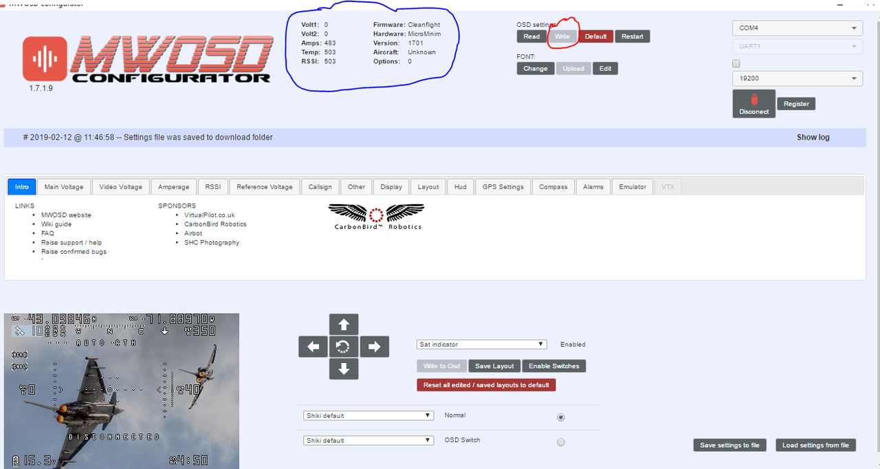The width and height of the screenshot is (880, 469).
Task: Open the Shiki default dropdown for Normal
Action: [368, 415]
